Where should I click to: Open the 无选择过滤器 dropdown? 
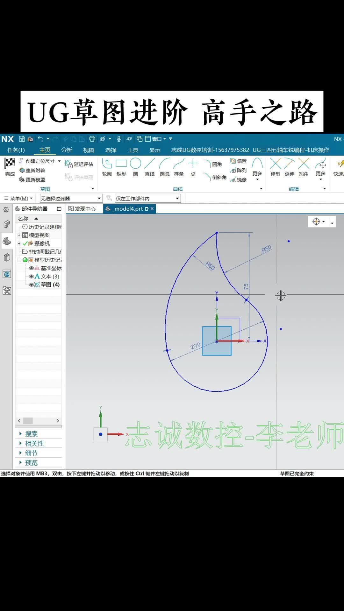click(x=99, y=199)
